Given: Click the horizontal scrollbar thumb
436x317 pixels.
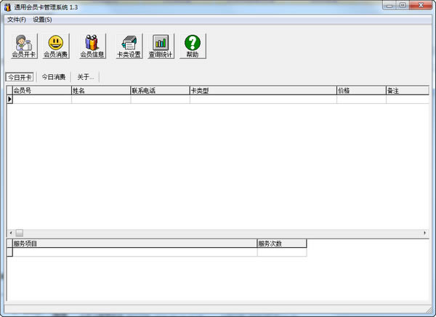Looking at the screenshot, I should point(20,233).
